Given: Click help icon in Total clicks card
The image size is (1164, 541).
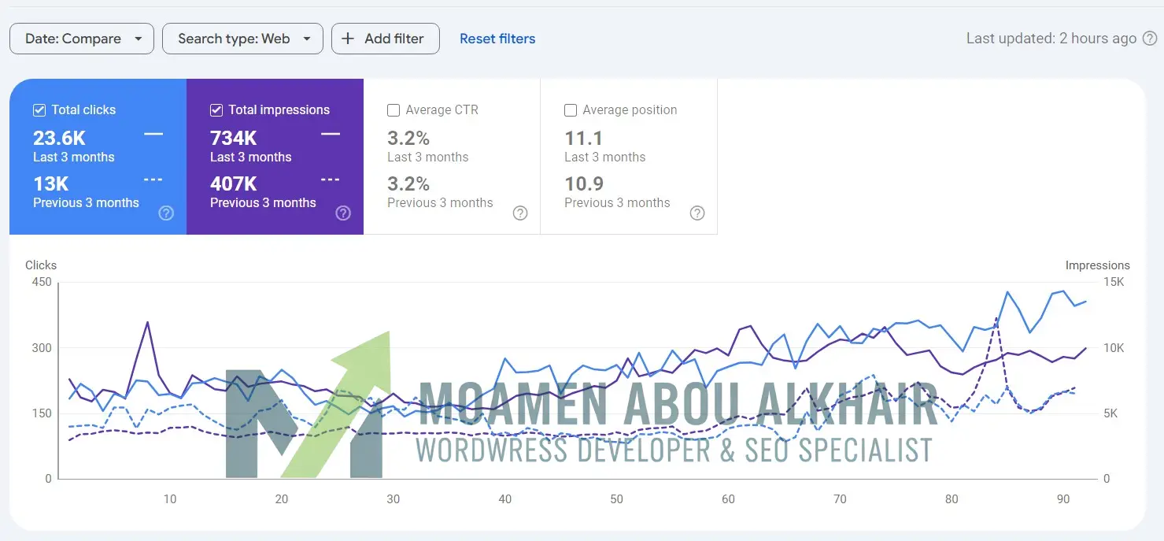Looking at the screenshot, I should 166,213.
